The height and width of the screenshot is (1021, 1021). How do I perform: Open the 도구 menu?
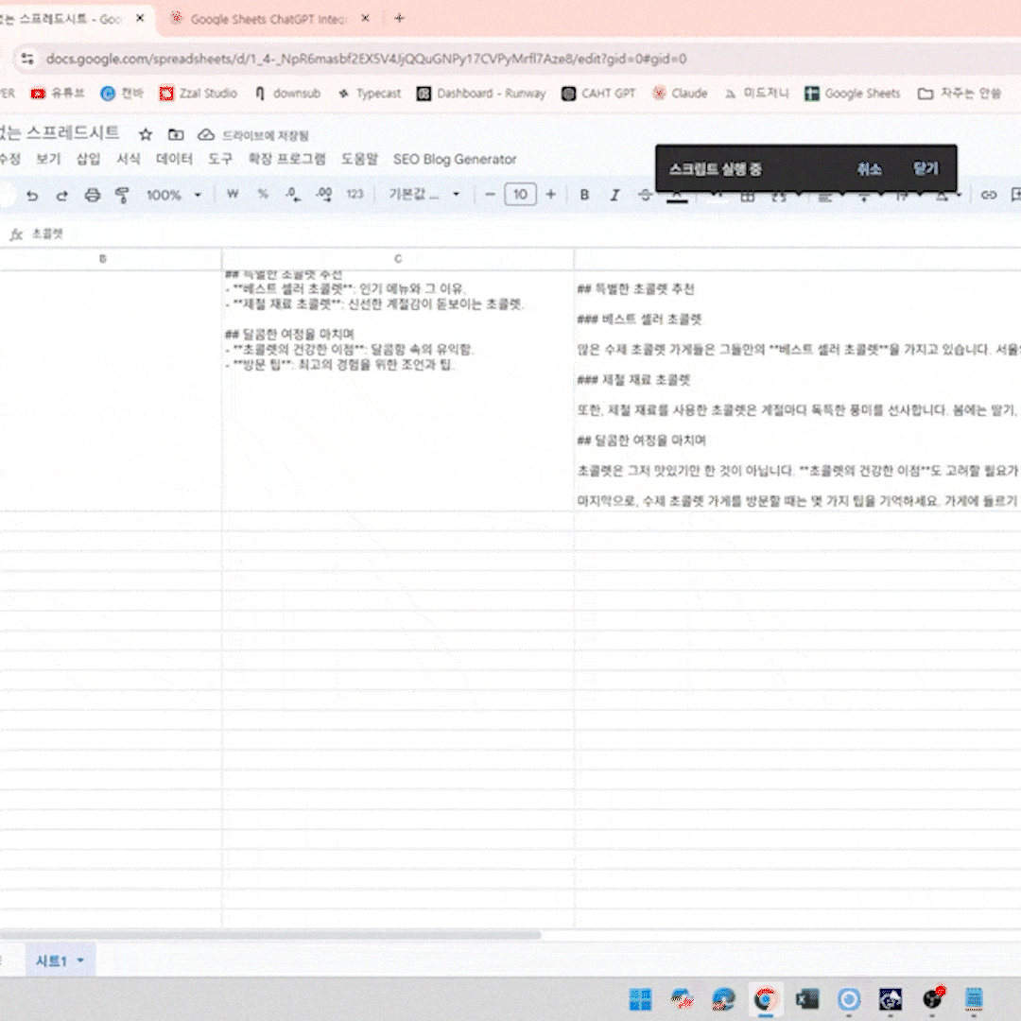[220, 159]
